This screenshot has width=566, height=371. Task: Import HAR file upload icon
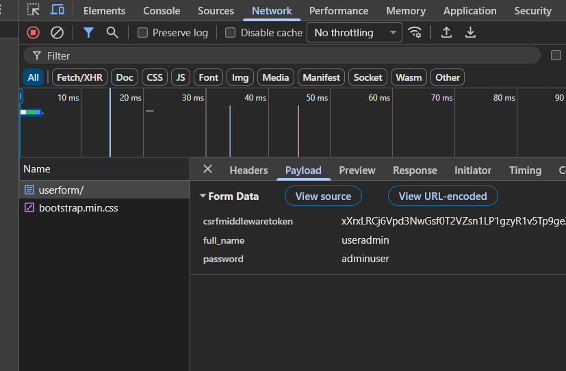point(446,33)
